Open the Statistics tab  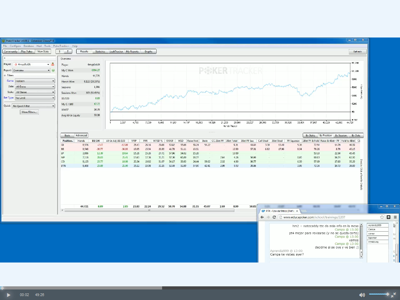click(100, 52)
